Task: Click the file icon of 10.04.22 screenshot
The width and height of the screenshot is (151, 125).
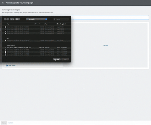Action: click(x=5, y=41)
